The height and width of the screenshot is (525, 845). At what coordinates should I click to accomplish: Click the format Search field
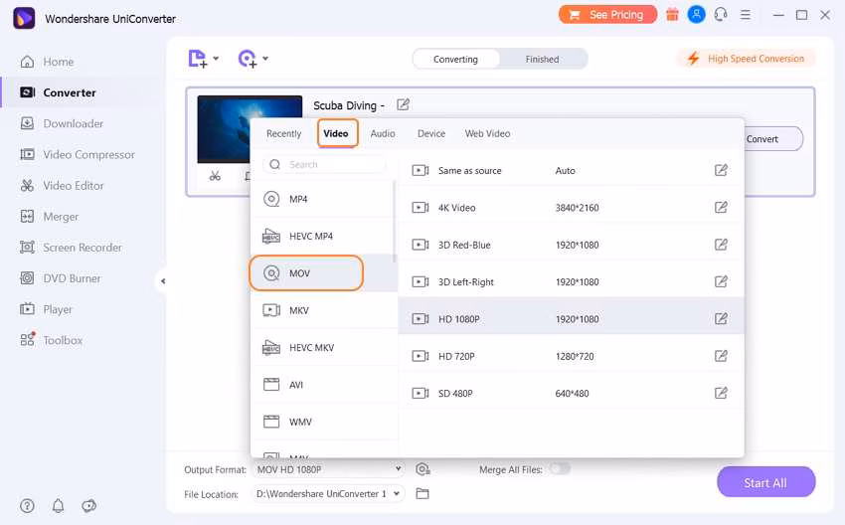click(x=324, y=164)
